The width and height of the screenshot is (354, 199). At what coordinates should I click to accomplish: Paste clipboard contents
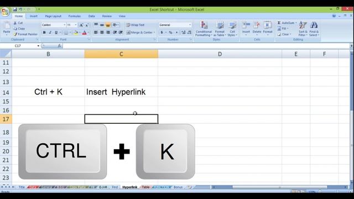(x=7, y=28)
